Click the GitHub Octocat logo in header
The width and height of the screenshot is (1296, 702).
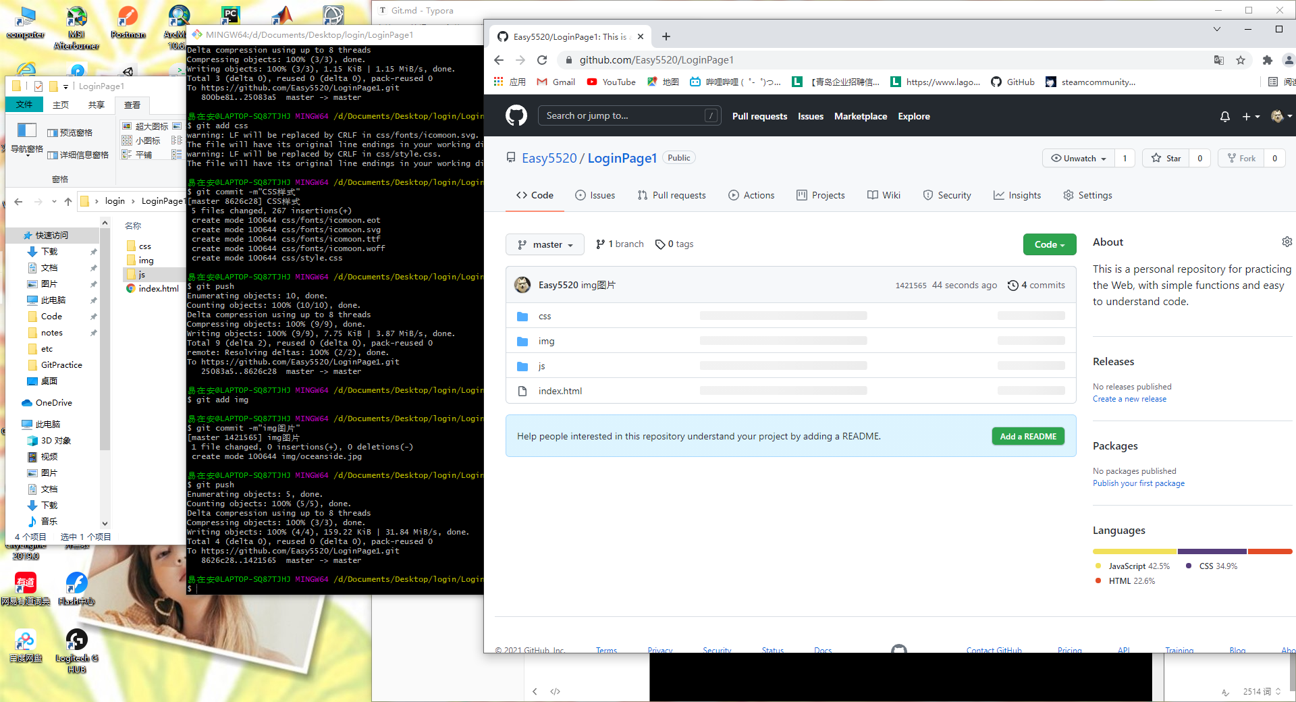point(516,116)
